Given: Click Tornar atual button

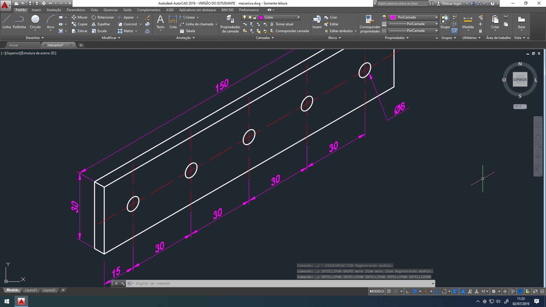Looking at the screenshot, I should 282,24.
